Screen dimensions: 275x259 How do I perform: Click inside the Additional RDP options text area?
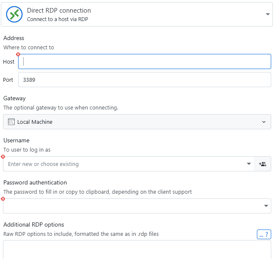pos(137,250)
